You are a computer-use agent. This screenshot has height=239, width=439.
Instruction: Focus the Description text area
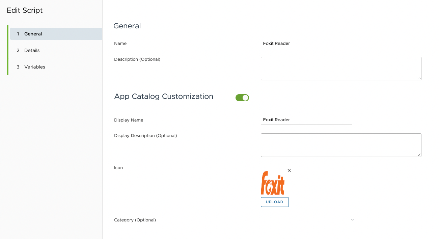click(341, 69)
